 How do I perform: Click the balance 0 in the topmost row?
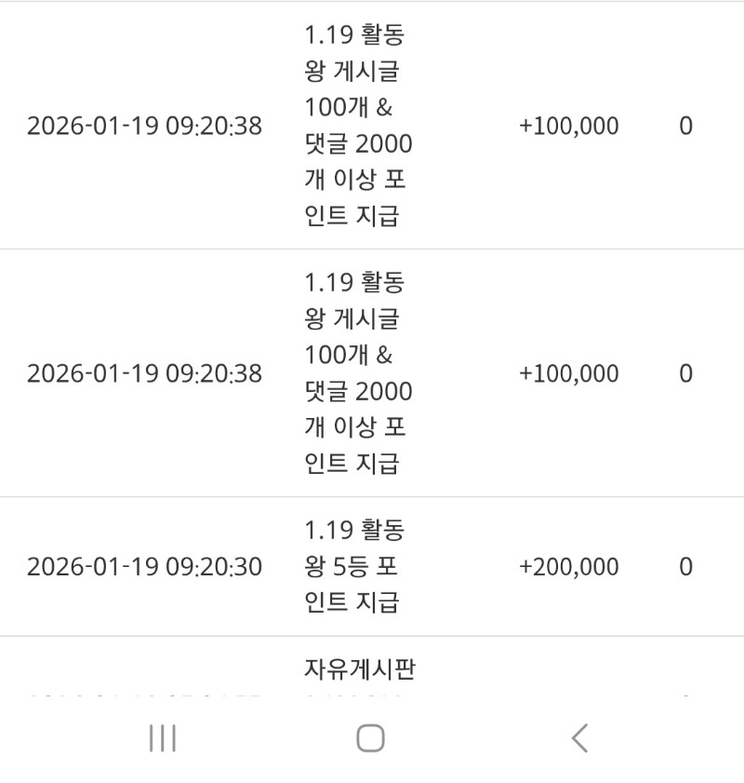[685, 127]
